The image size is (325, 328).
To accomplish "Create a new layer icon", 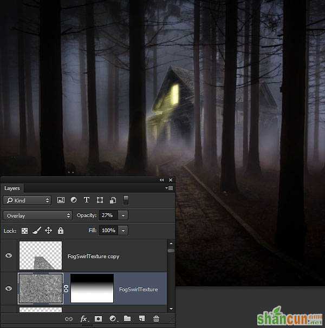I will pyautogui.click(x=142, y=318).
